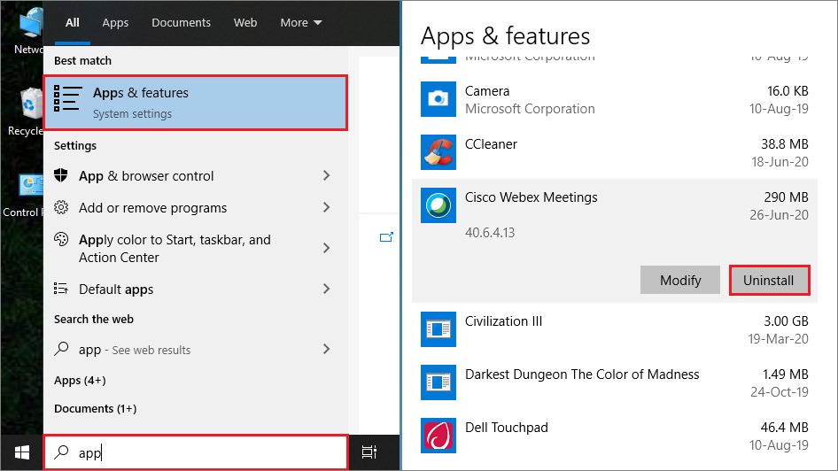Click the Civilization III app icon
The height and width of the screenshot is (471, 838).
(x=438, y=329)
